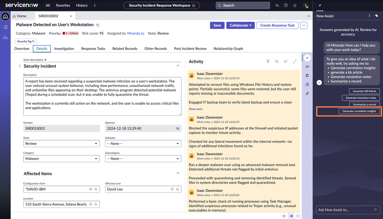Screen dimensions: 383x219
Task: Open Now Assist panel options menu
Action: 369,16
